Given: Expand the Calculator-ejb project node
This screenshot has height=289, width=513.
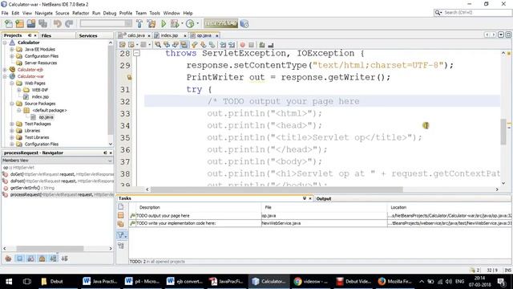Looking at the screenshot, I should (x=5, y=70).
